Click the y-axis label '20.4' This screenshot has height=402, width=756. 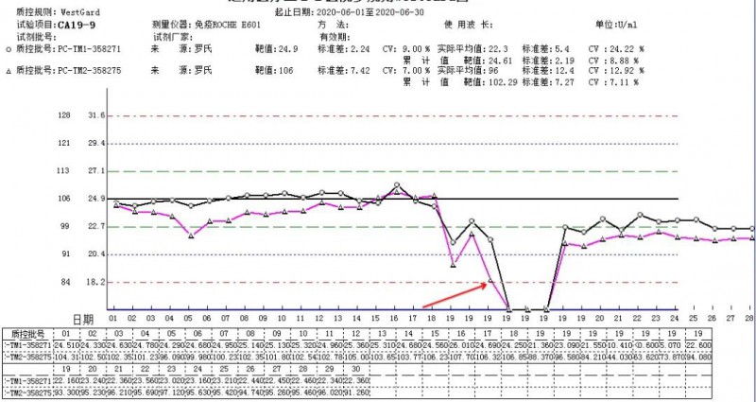(96, 253)
